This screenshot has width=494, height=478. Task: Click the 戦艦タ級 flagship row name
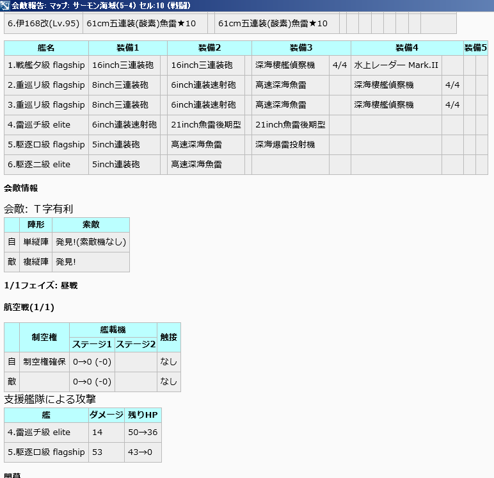[x=46, y=65]
